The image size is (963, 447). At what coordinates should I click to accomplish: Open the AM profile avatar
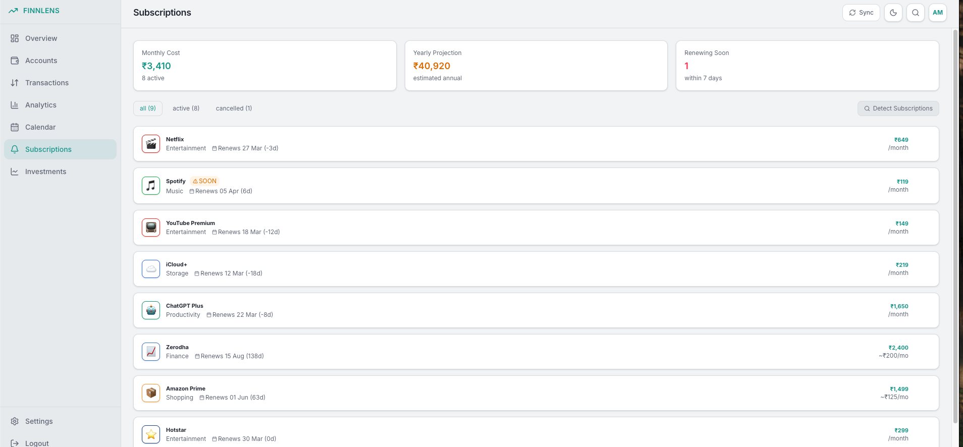point(938,13)
